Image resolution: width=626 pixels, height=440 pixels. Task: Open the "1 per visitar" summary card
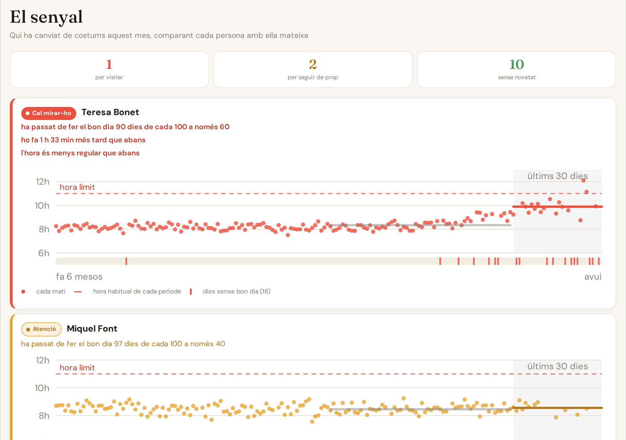pyautogui.click(x=109, y=70)
